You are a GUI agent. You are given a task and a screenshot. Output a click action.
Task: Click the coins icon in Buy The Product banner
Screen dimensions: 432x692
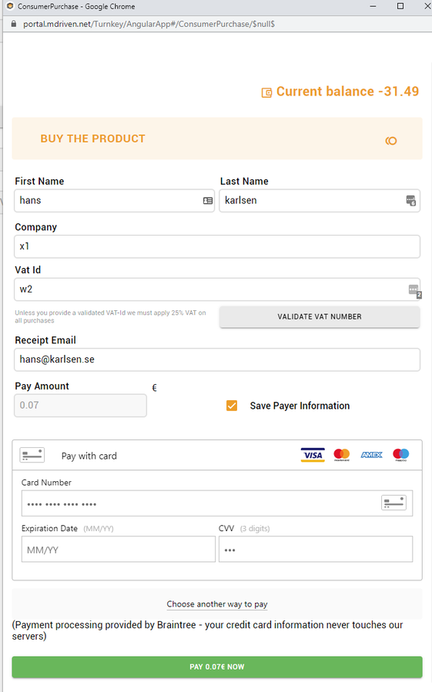point(391,141)
